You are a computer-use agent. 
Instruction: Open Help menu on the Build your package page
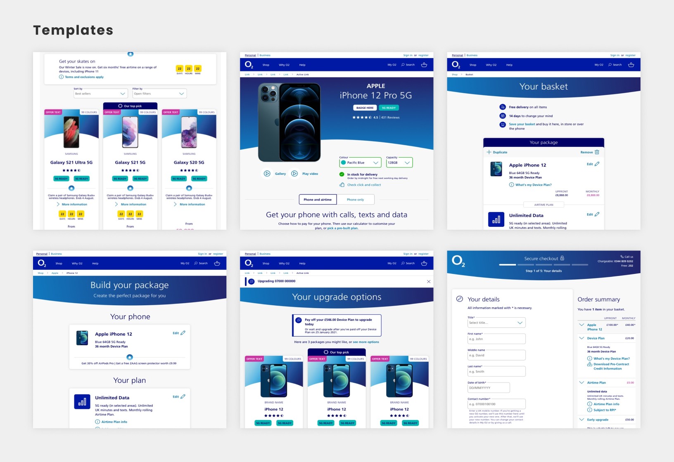95,263
